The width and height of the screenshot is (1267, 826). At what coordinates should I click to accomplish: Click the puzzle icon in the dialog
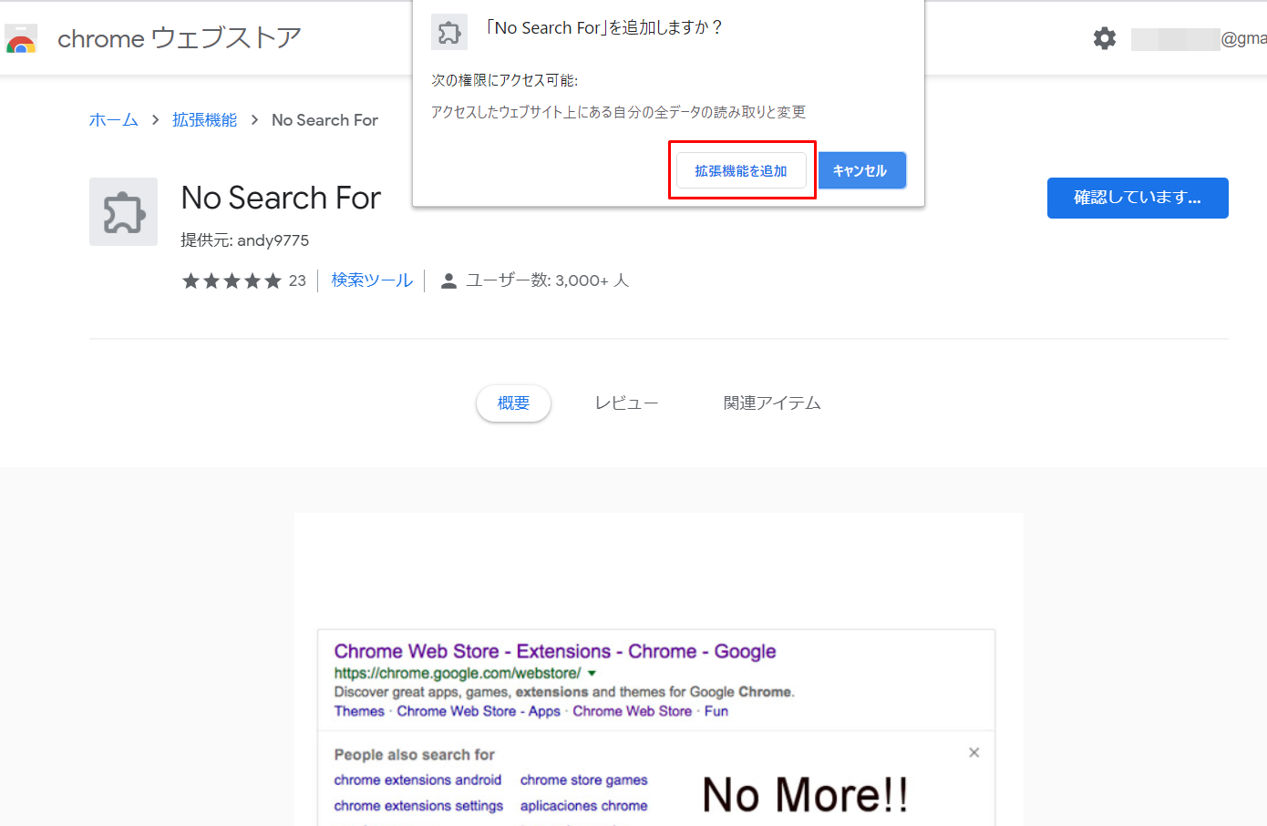(x=449, y=33)
